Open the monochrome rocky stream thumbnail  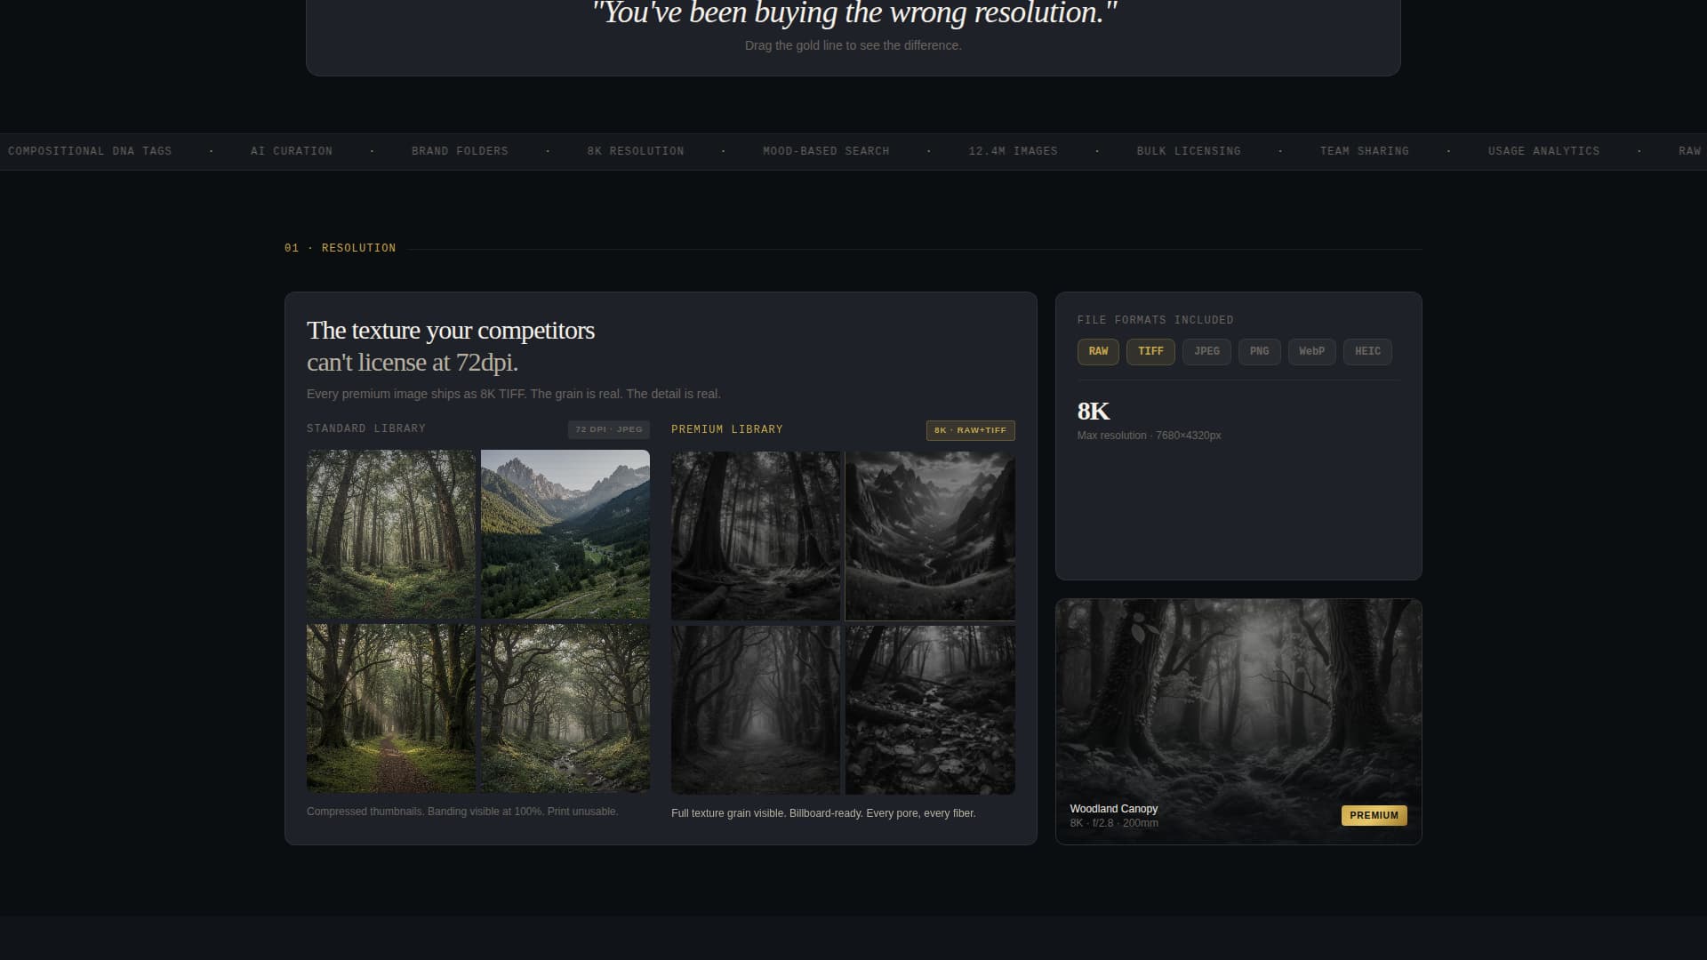click(930, 710)
